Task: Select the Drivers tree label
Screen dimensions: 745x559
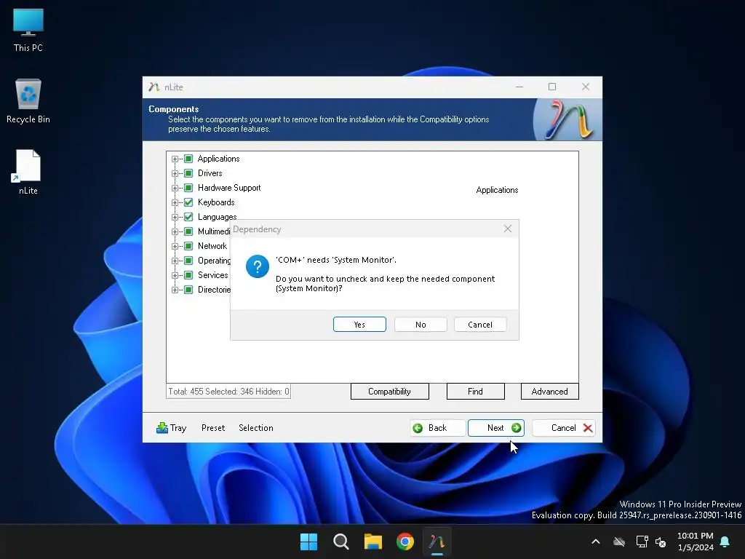Action: pyautogui.click(x=210, y=173)
